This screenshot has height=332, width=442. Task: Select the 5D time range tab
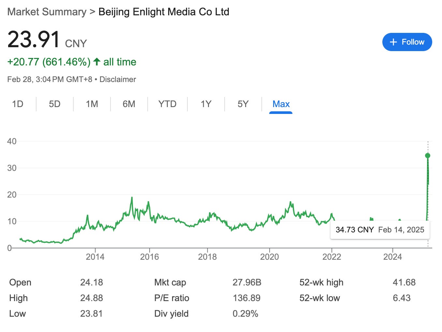(55, 104)
